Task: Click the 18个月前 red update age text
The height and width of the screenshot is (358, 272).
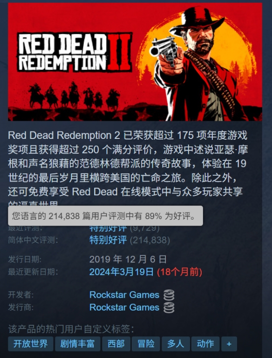Action: tap(180, 272)
